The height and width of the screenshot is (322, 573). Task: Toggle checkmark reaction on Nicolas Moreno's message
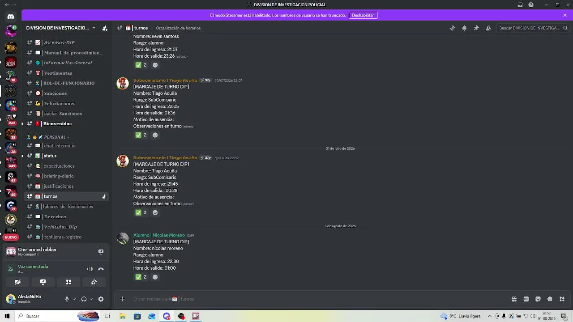[x=141, y=277]
